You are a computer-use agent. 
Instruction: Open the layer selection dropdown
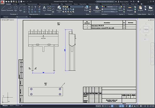(83, 7)
